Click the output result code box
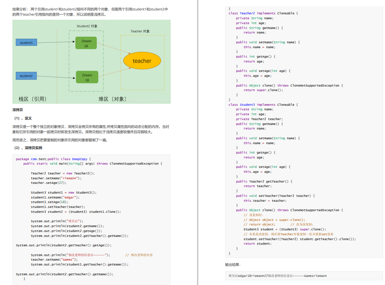 coord(304,276)
